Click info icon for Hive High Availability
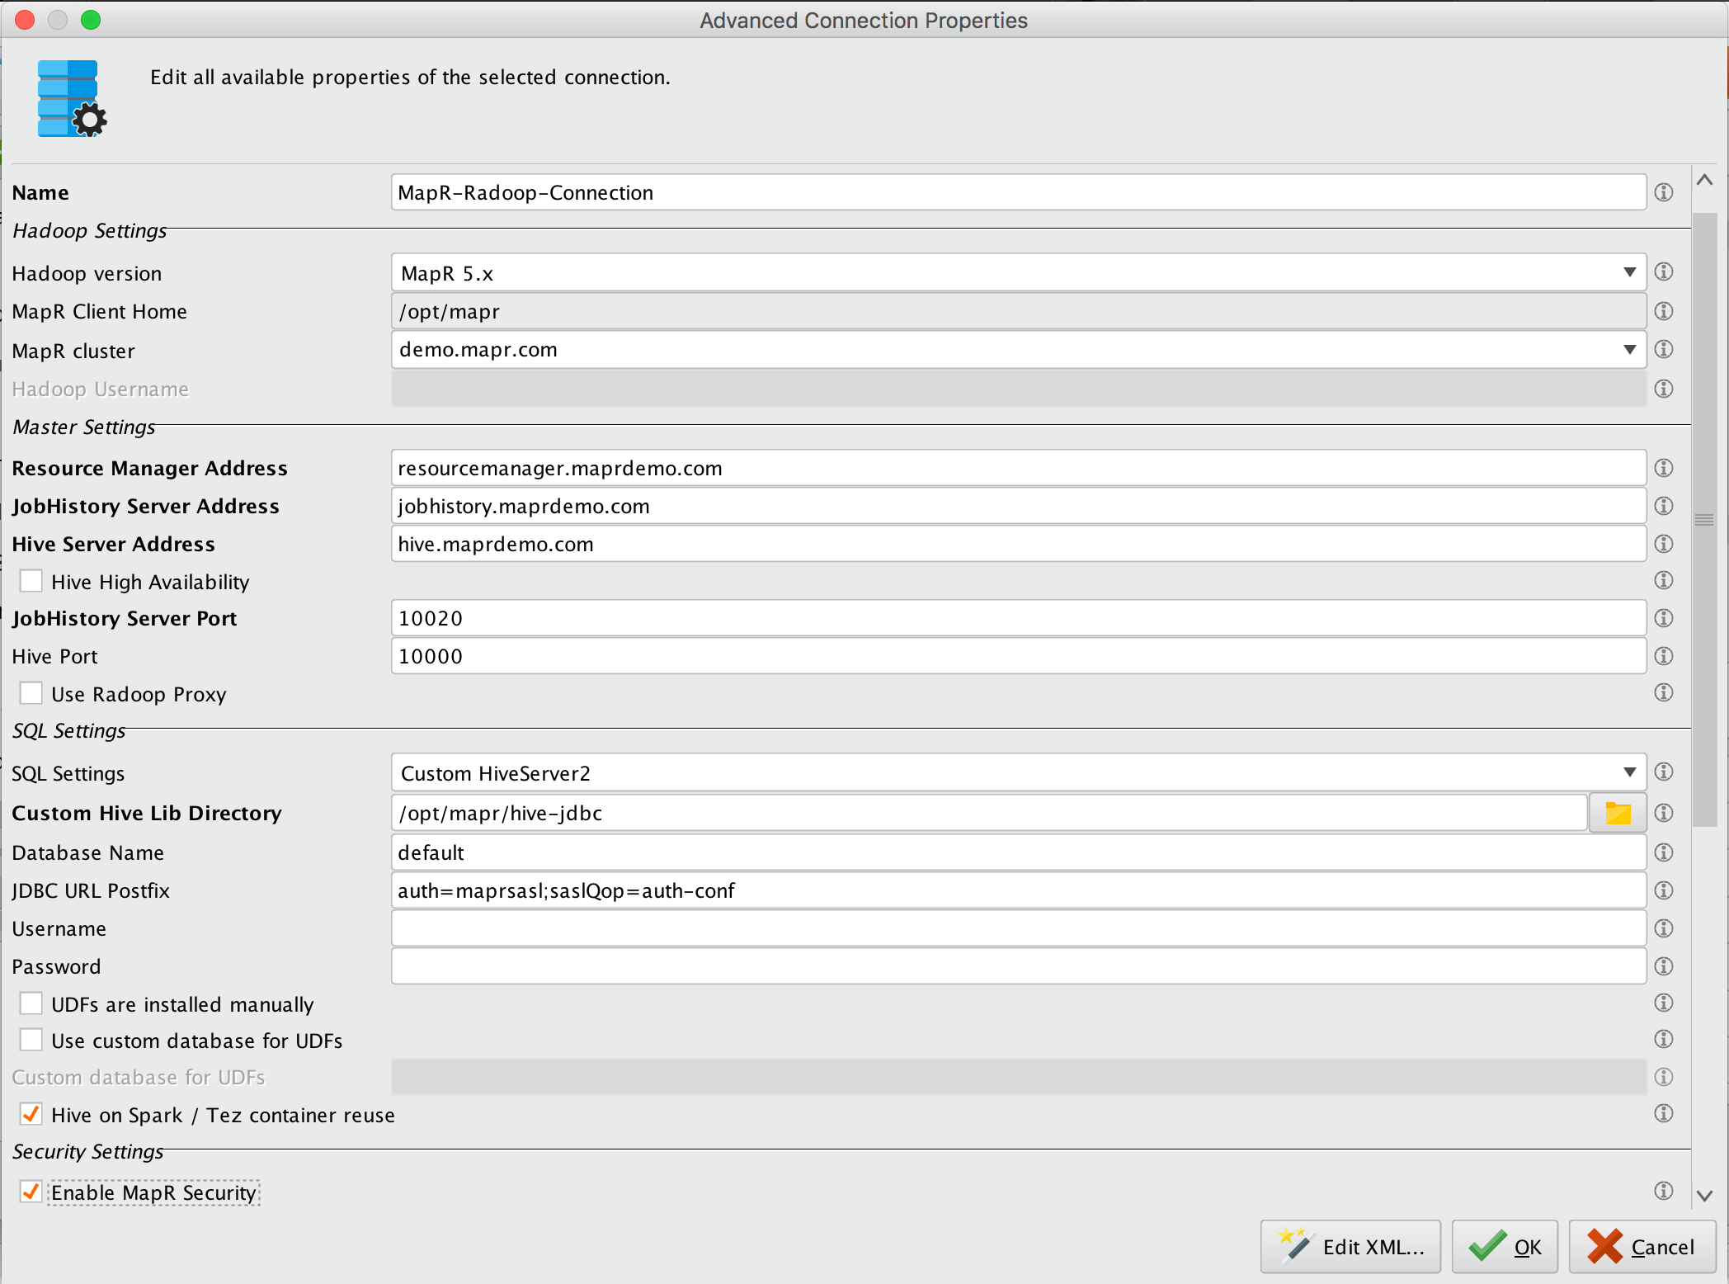The image size is (1729, 1284). click(1664, 580)
